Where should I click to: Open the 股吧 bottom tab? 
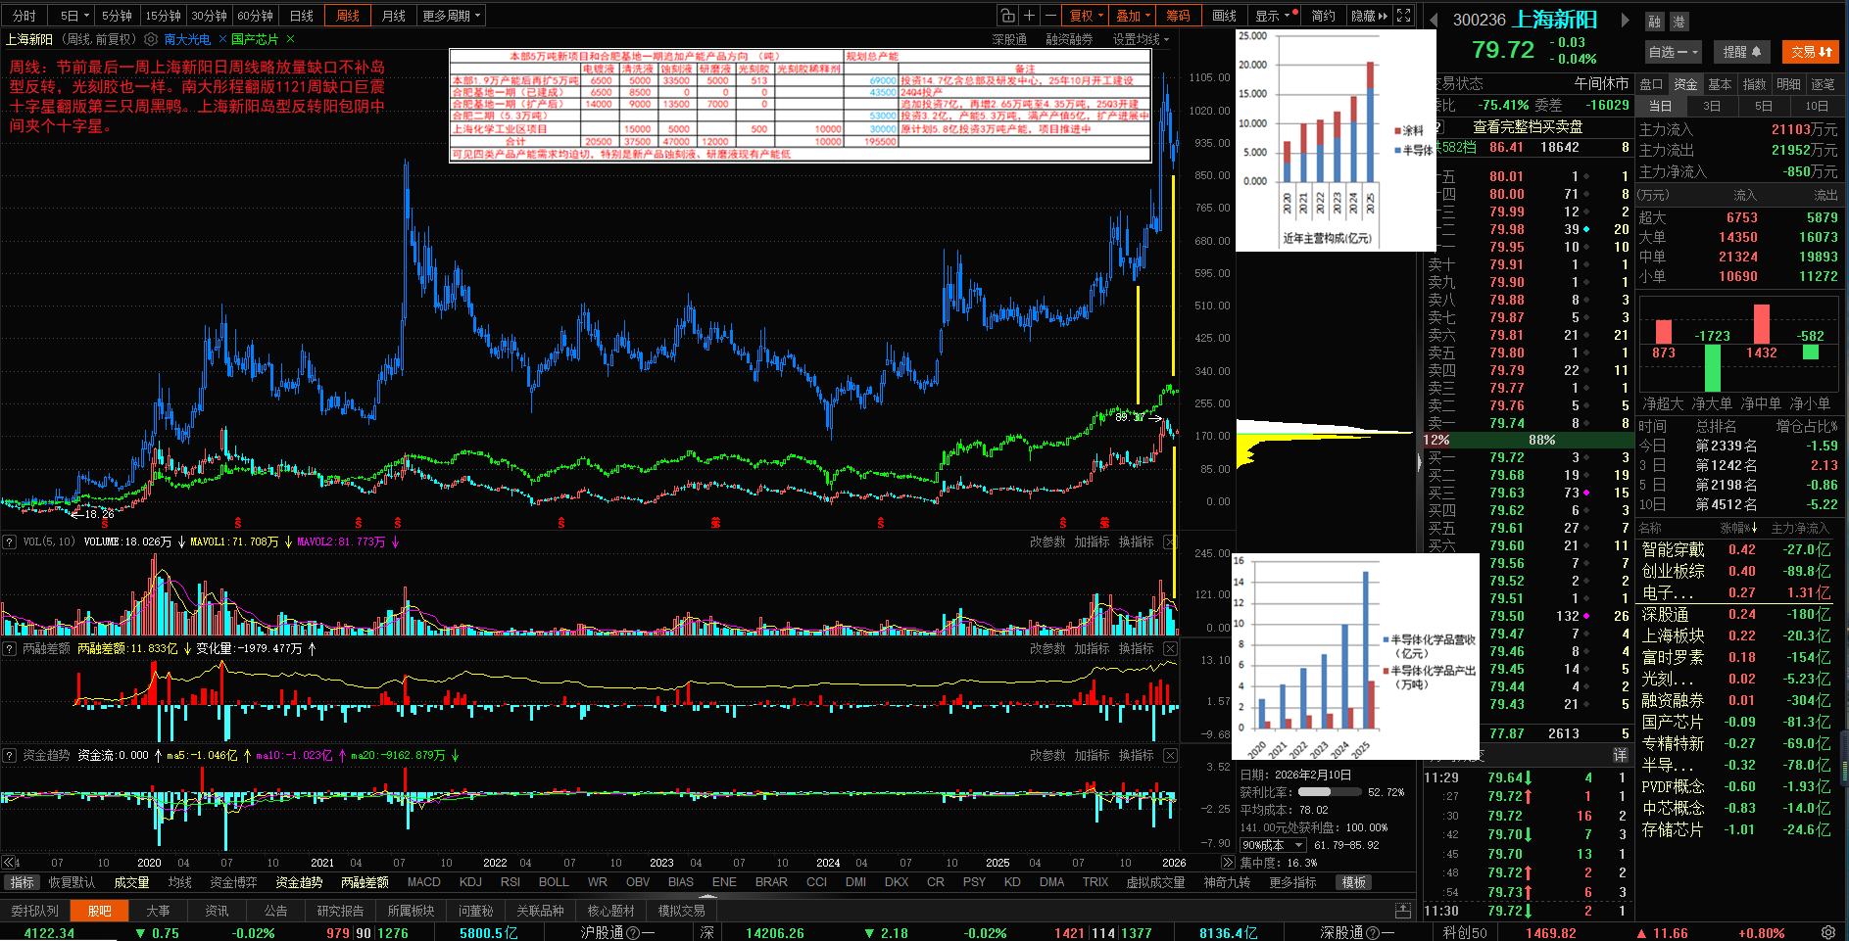(x=99, y=911)
